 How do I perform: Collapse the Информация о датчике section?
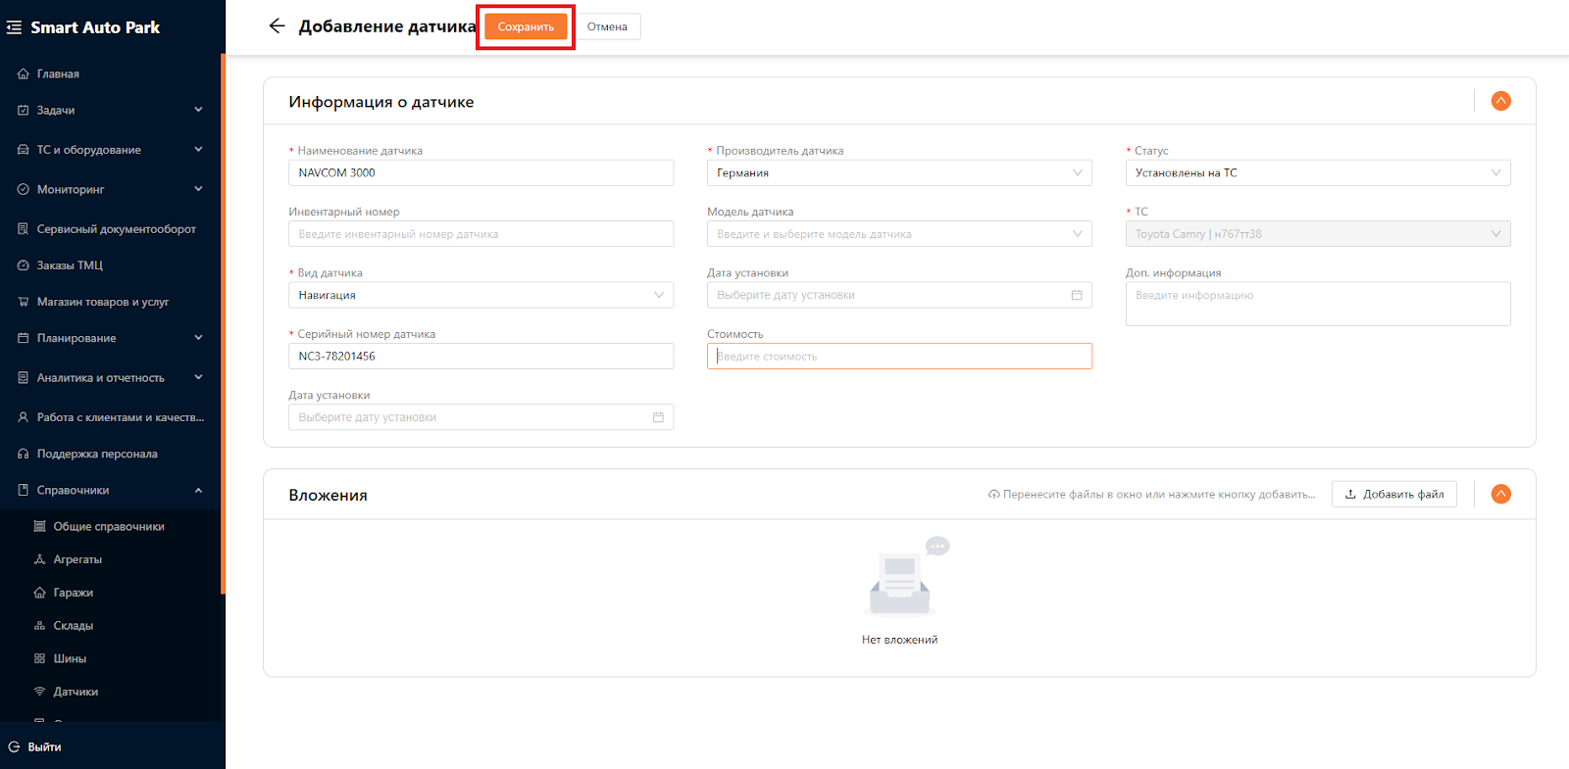pyautogui.click(x=1500, y=101)
